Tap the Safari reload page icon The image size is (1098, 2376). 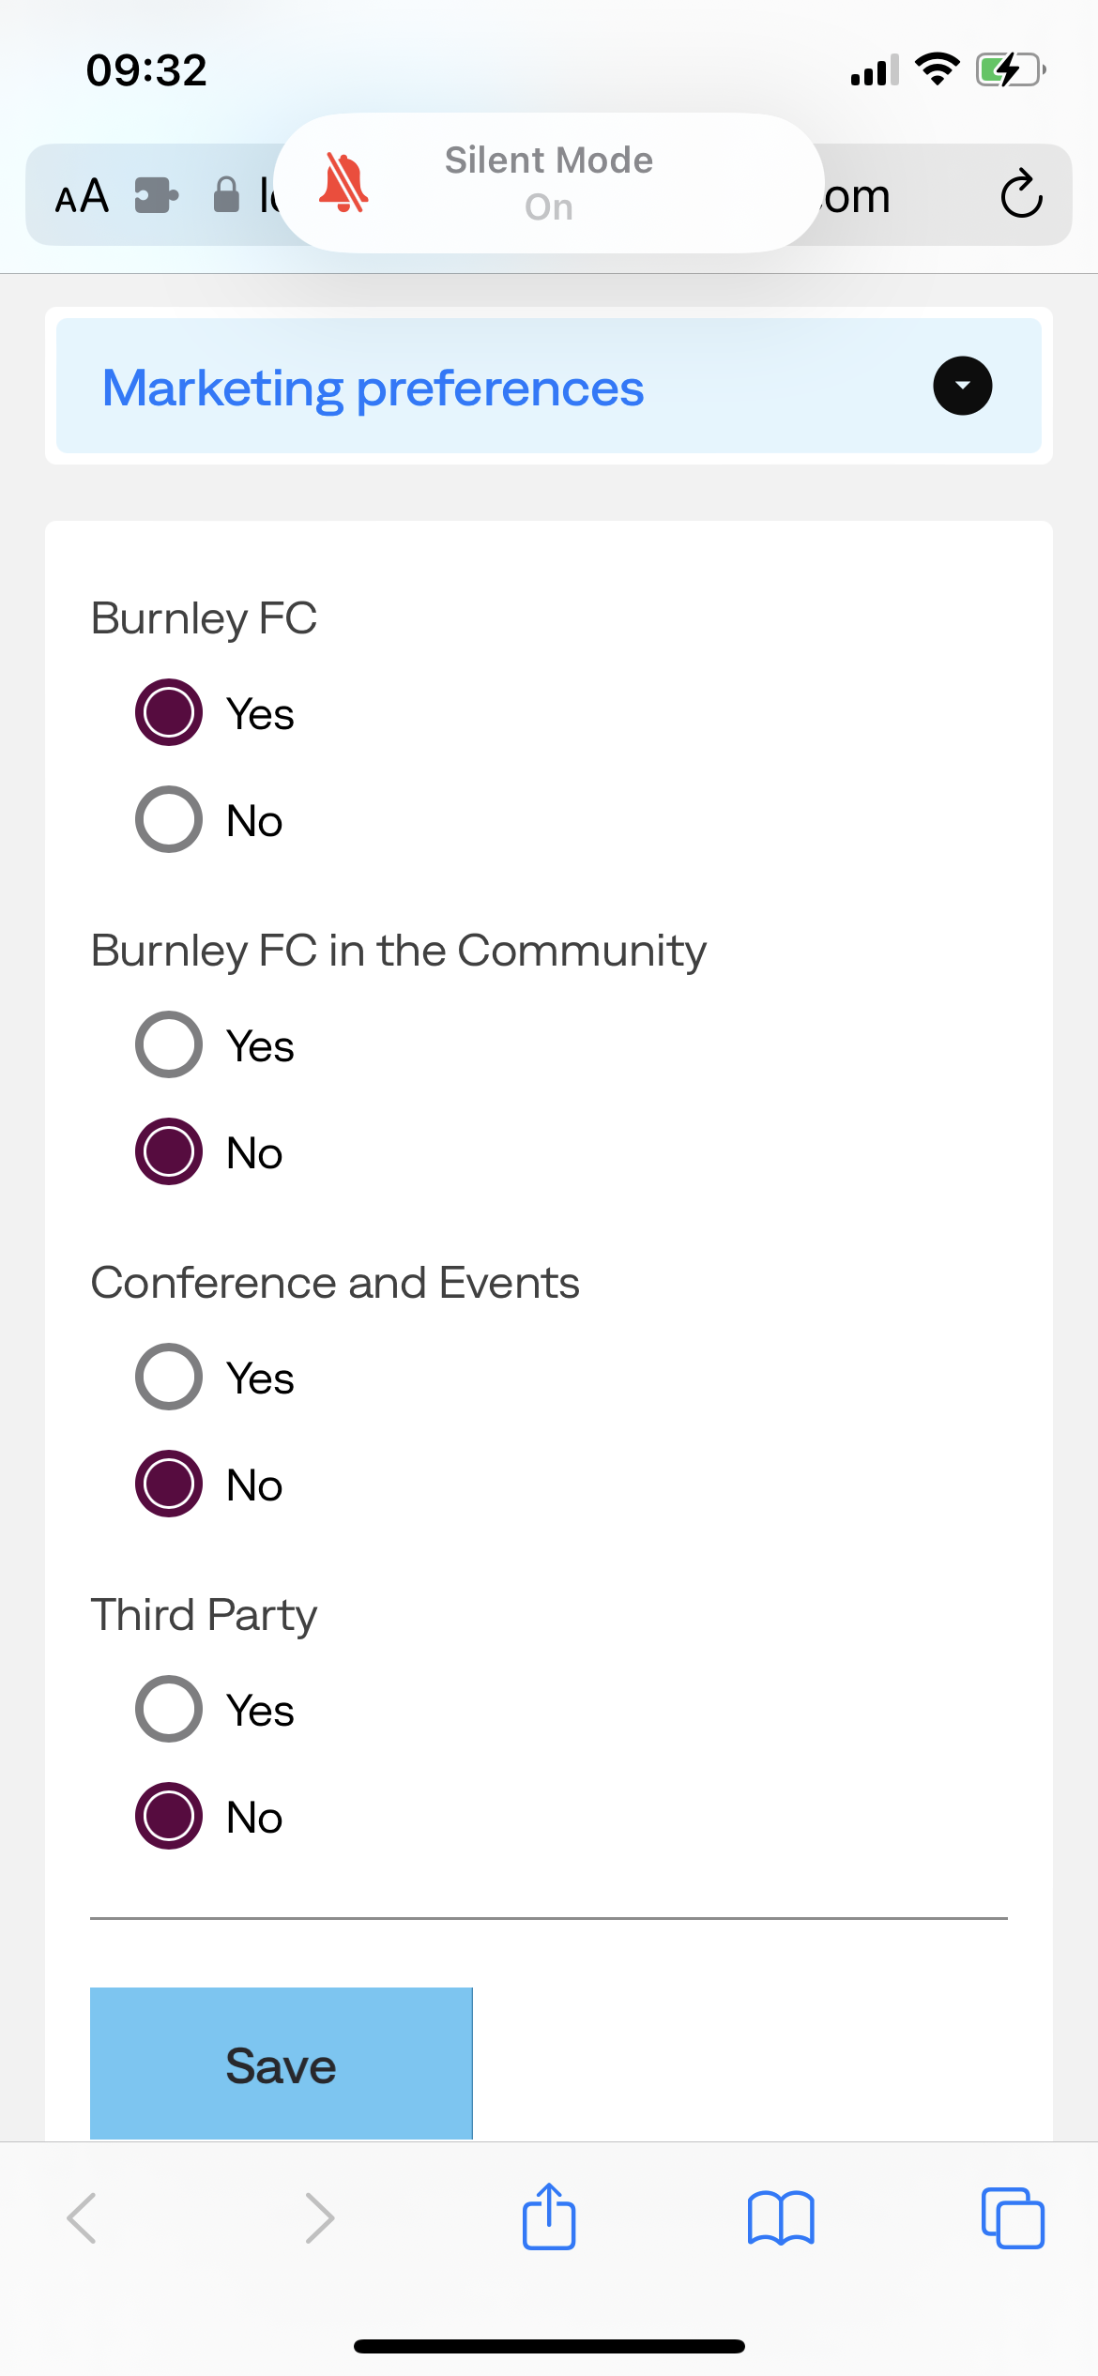point(1021,195)
